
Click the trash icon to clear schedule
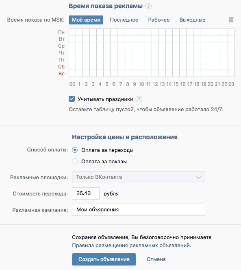[231, 20]
